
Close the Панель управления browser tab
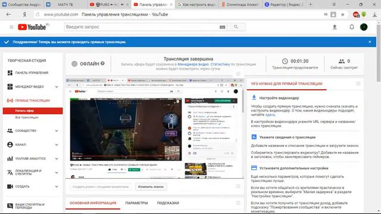[171, 4]
